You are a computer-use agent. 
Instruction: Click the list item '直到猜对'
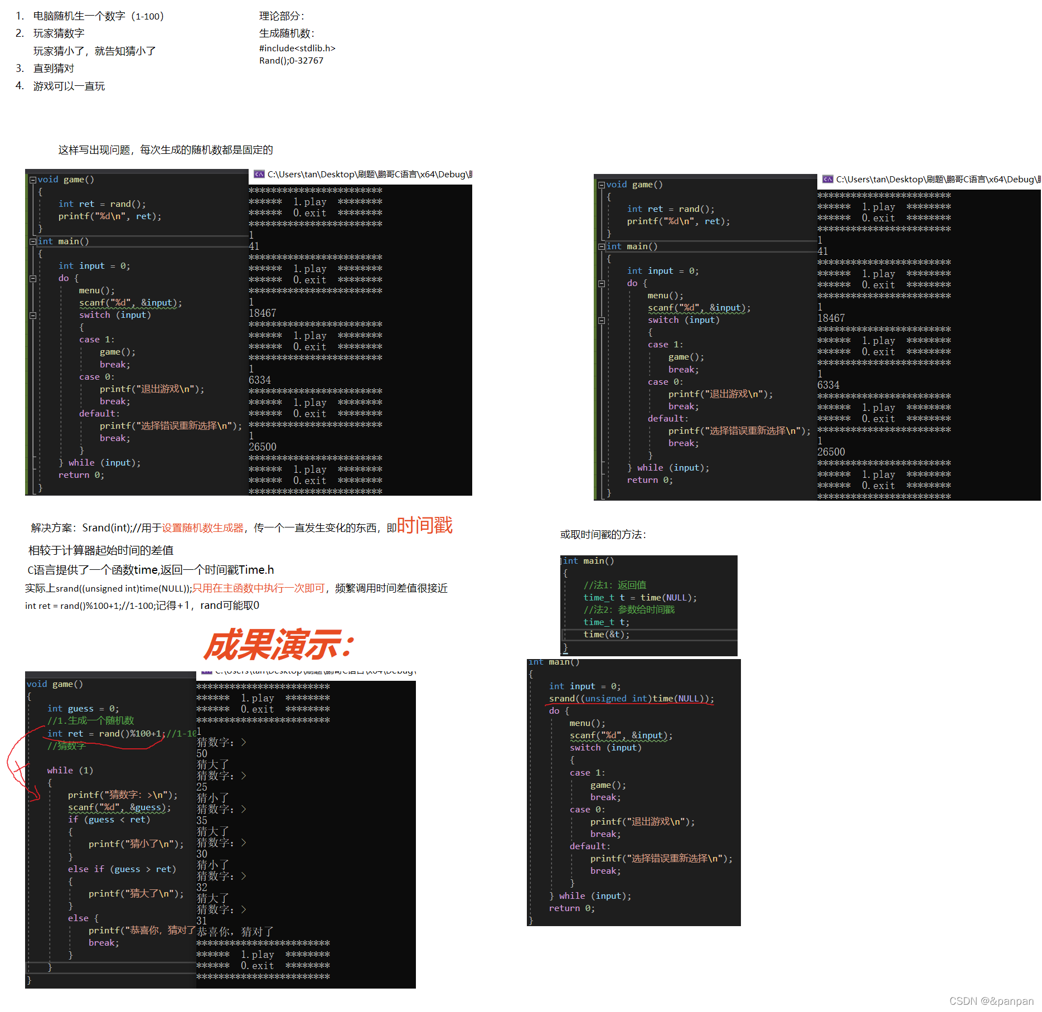click(54, 69)
